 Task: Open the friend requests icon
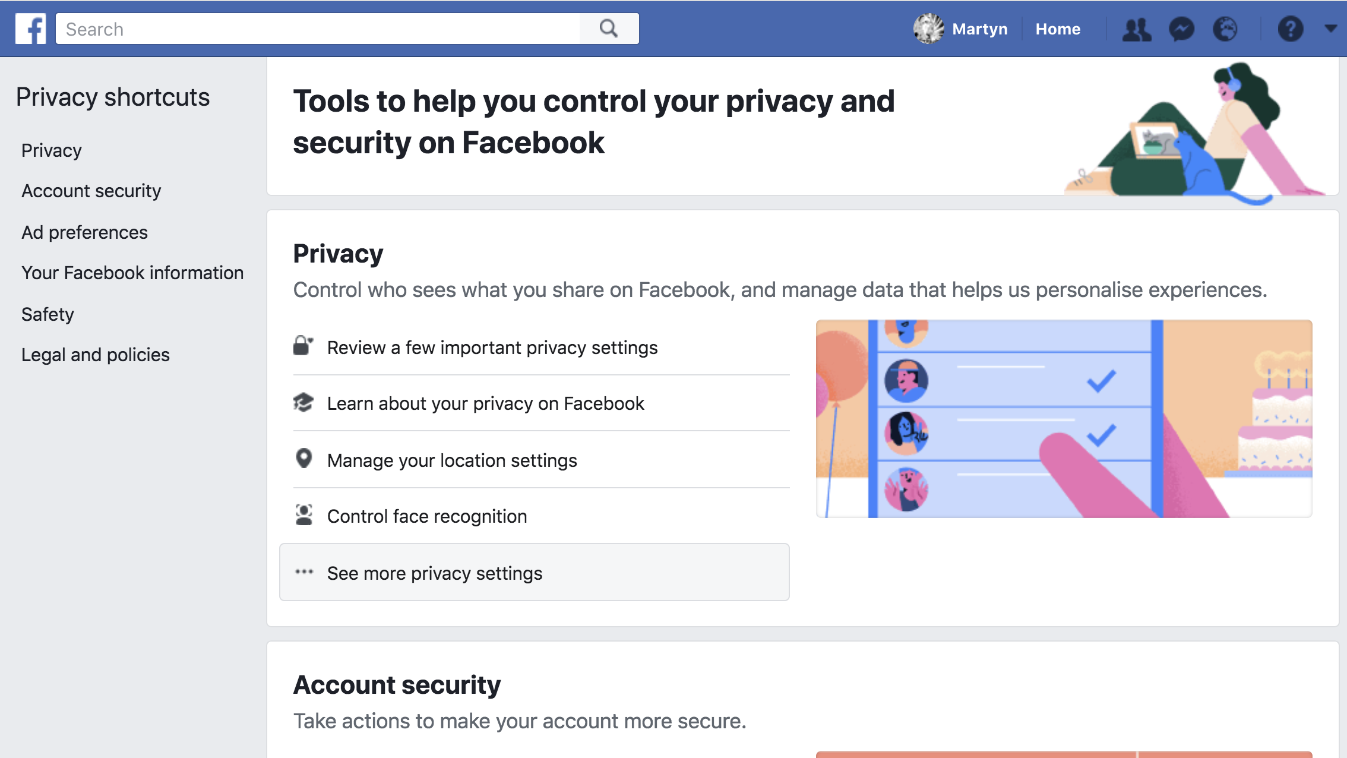[1135, 29]
